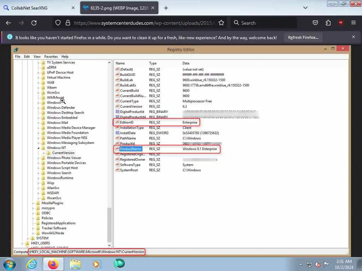Open the Windows Start orb
The height and width of the screenshot is (271, 362).
tap(9, 264)
